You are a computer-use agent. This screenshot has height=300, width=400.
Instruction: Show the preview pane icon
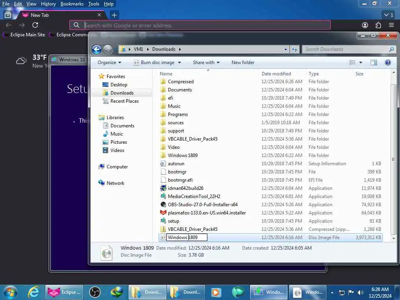(x=374, y=62)
